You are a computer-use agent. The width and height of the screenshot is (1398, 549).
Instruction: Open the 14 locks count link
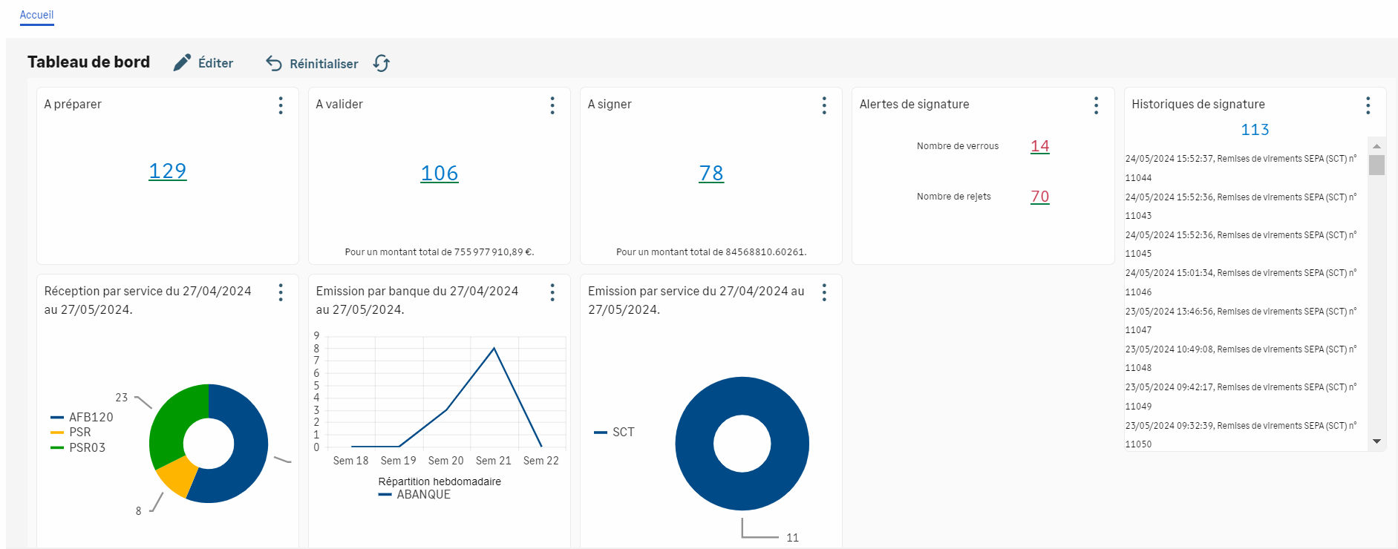point(1039,146)
